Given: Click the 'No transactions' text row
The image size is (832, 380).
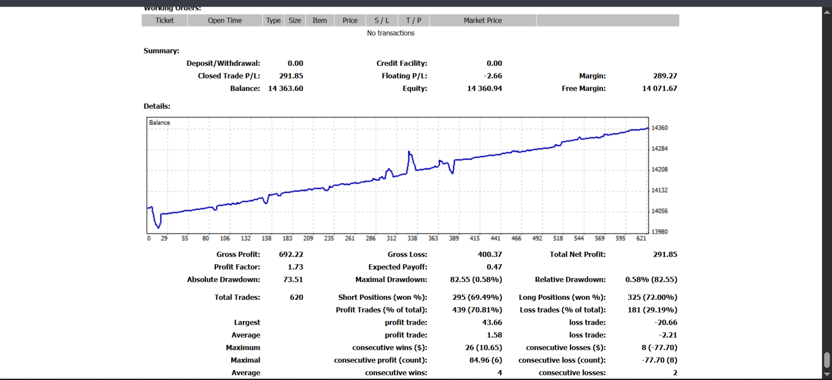Looking at the screenshot, I should tap(390, 33).
